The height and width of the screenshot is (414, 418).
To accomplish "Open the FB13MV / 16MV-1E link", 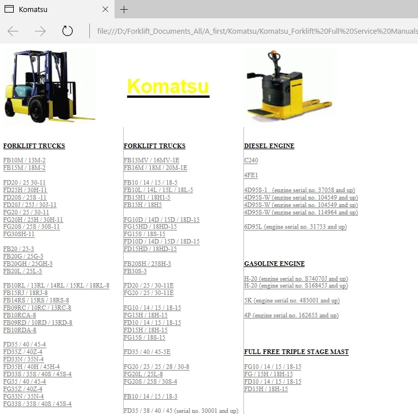I will tap(151, 160).
